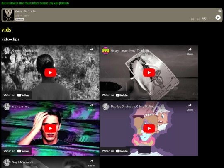The width and height of the screenshot is (224, 168).
Task: Play the cereales video
Action: pos(50,129)
